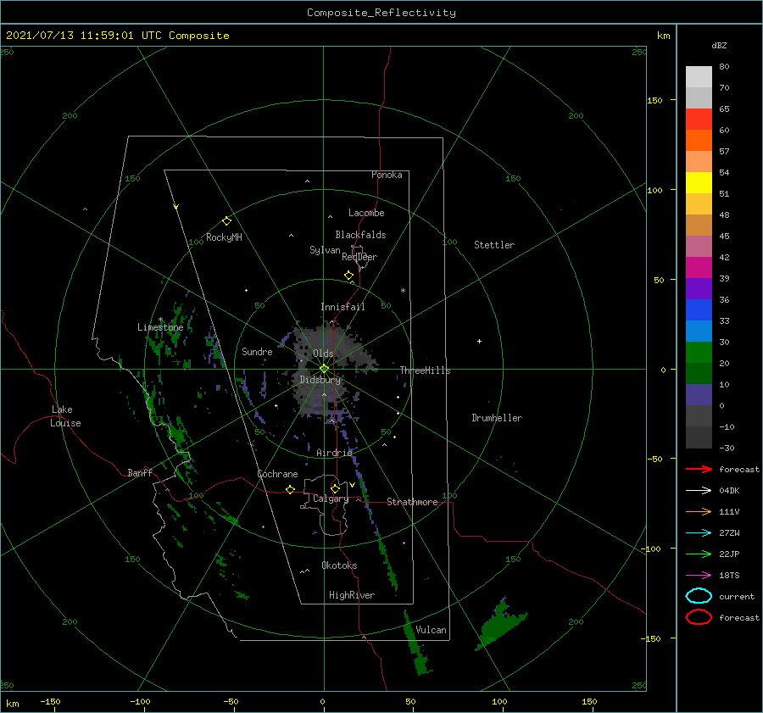Click the Airdrie town label
Image resolution: width=763 pixels, height=713 pixels.
pyautogui.click(x=334, y=453)
